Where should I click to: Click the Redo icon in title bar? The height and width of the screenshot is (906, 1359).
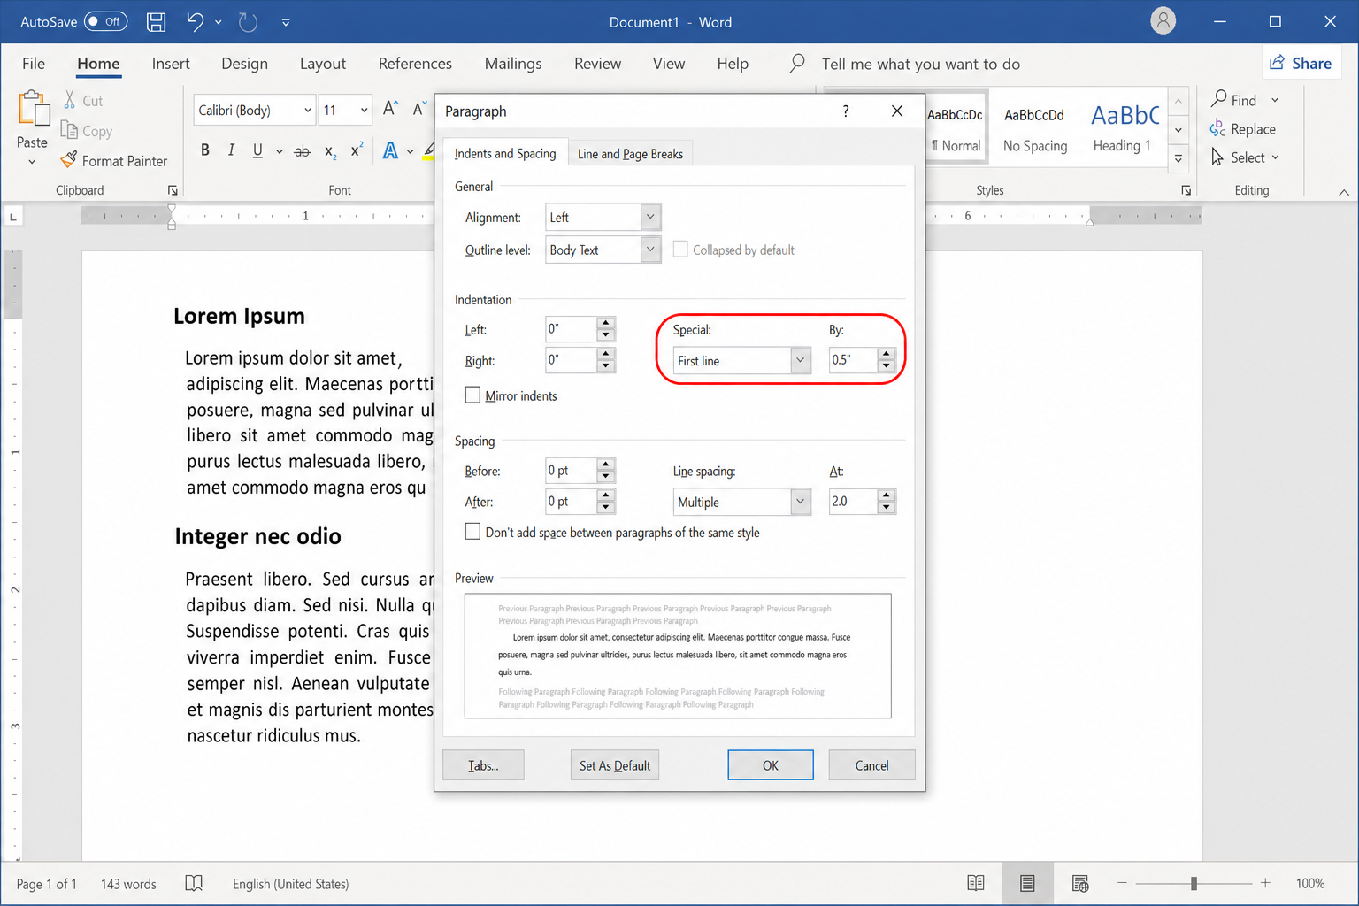pos(249,22)
